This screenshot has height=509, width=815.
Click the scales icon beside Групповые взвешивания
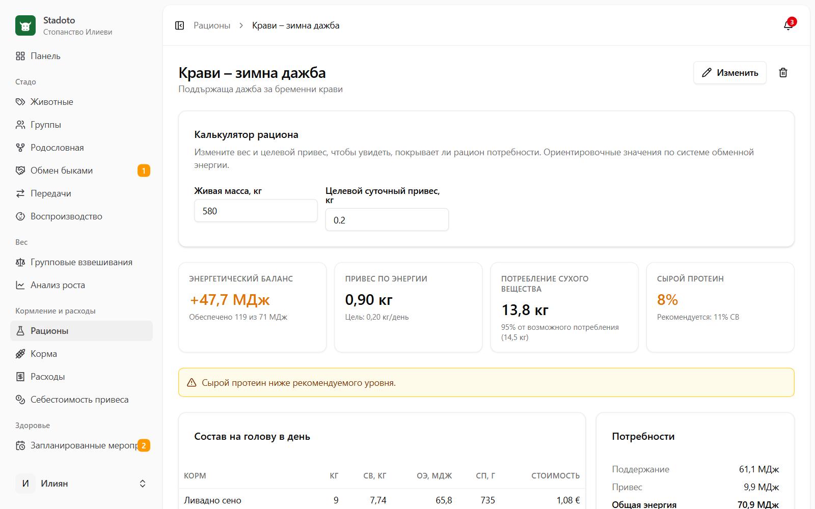(20, 262)
